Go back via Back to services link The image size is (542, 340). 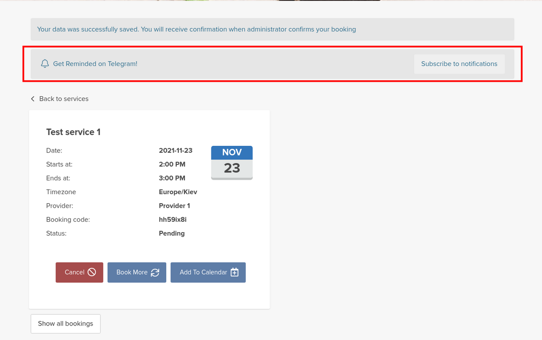[x=64, y=99]
